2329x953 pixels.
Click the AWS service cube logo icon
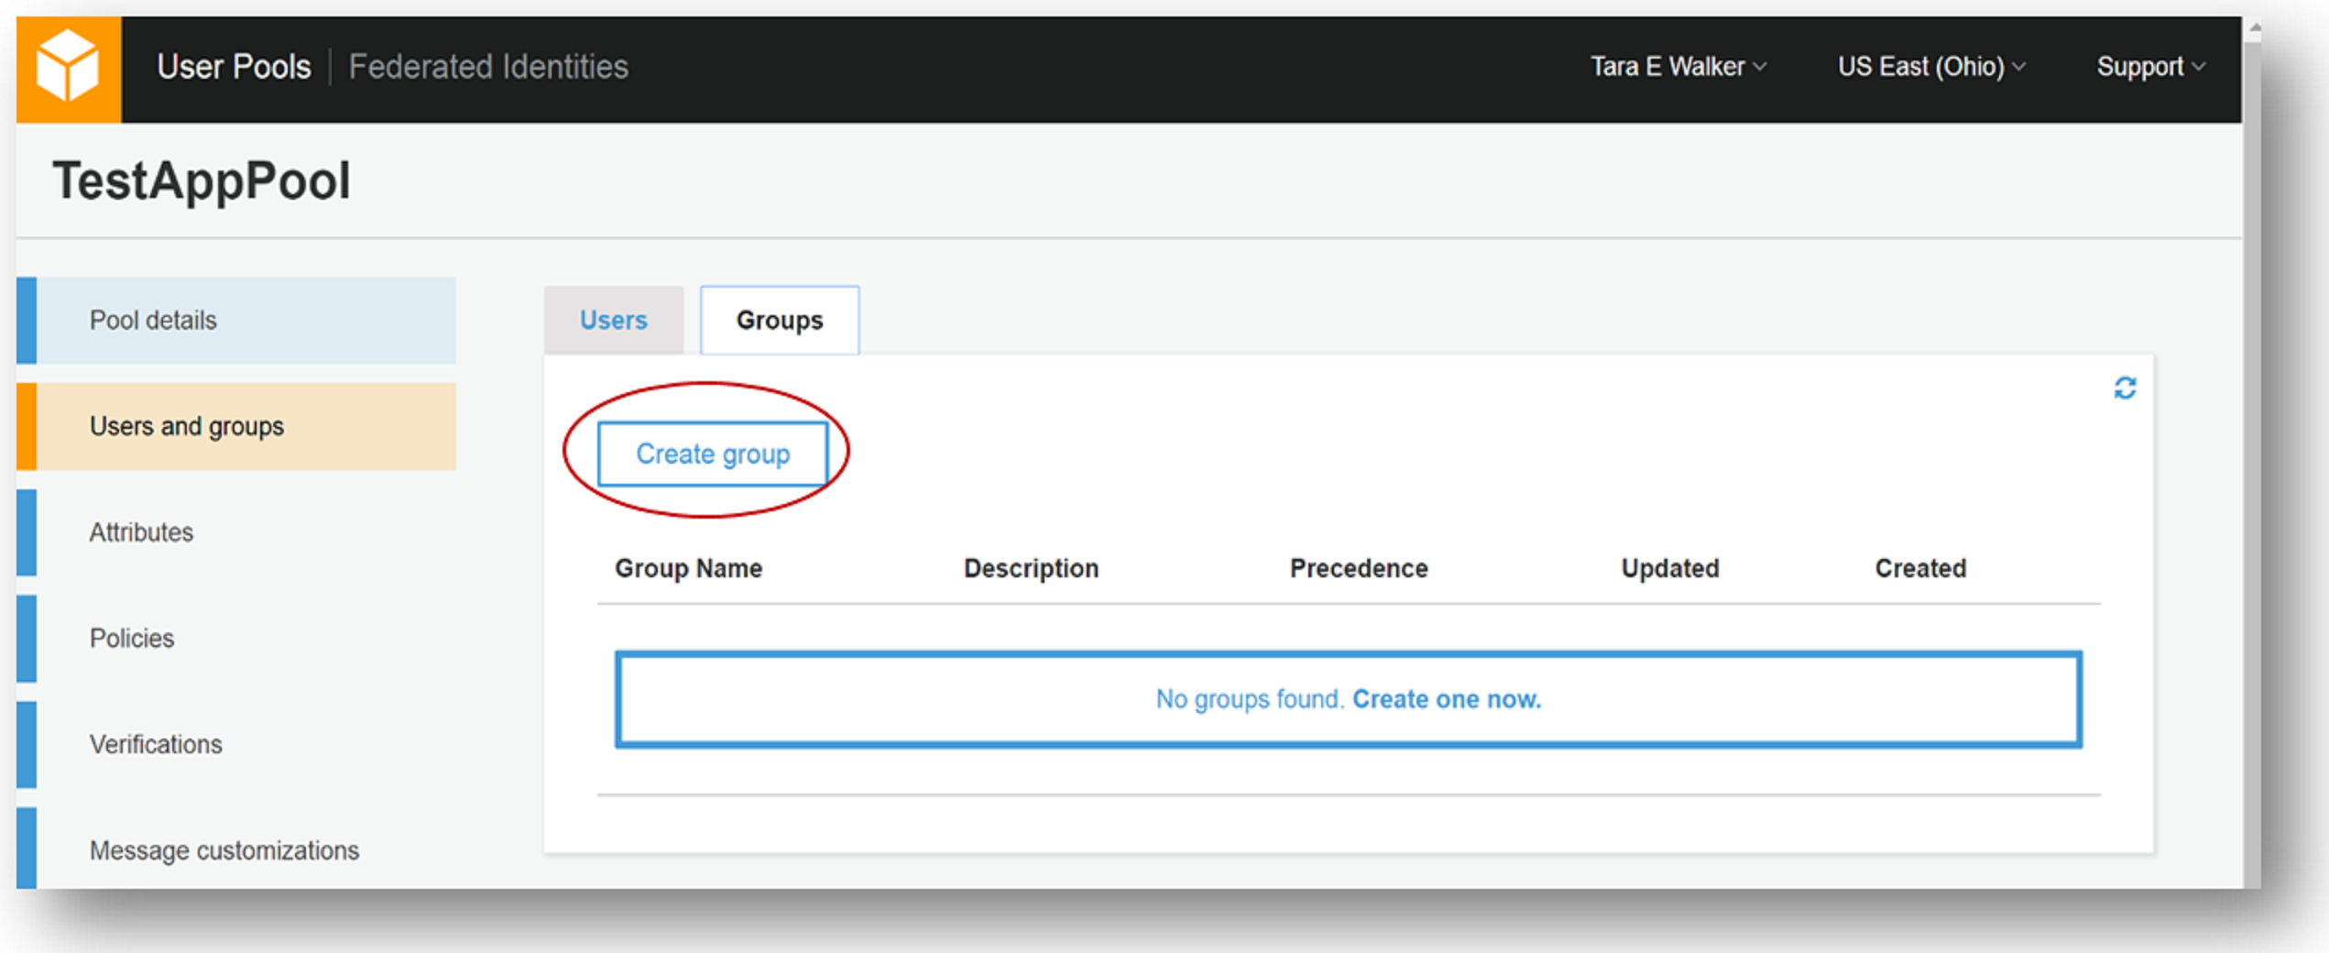(x=69, y=66)
